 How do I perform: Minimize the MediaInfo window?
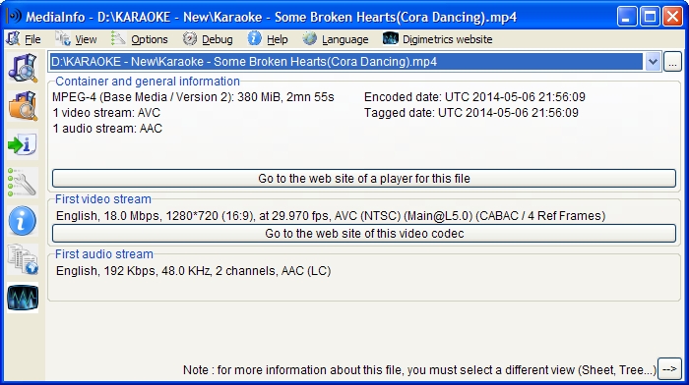click(627, 17)
